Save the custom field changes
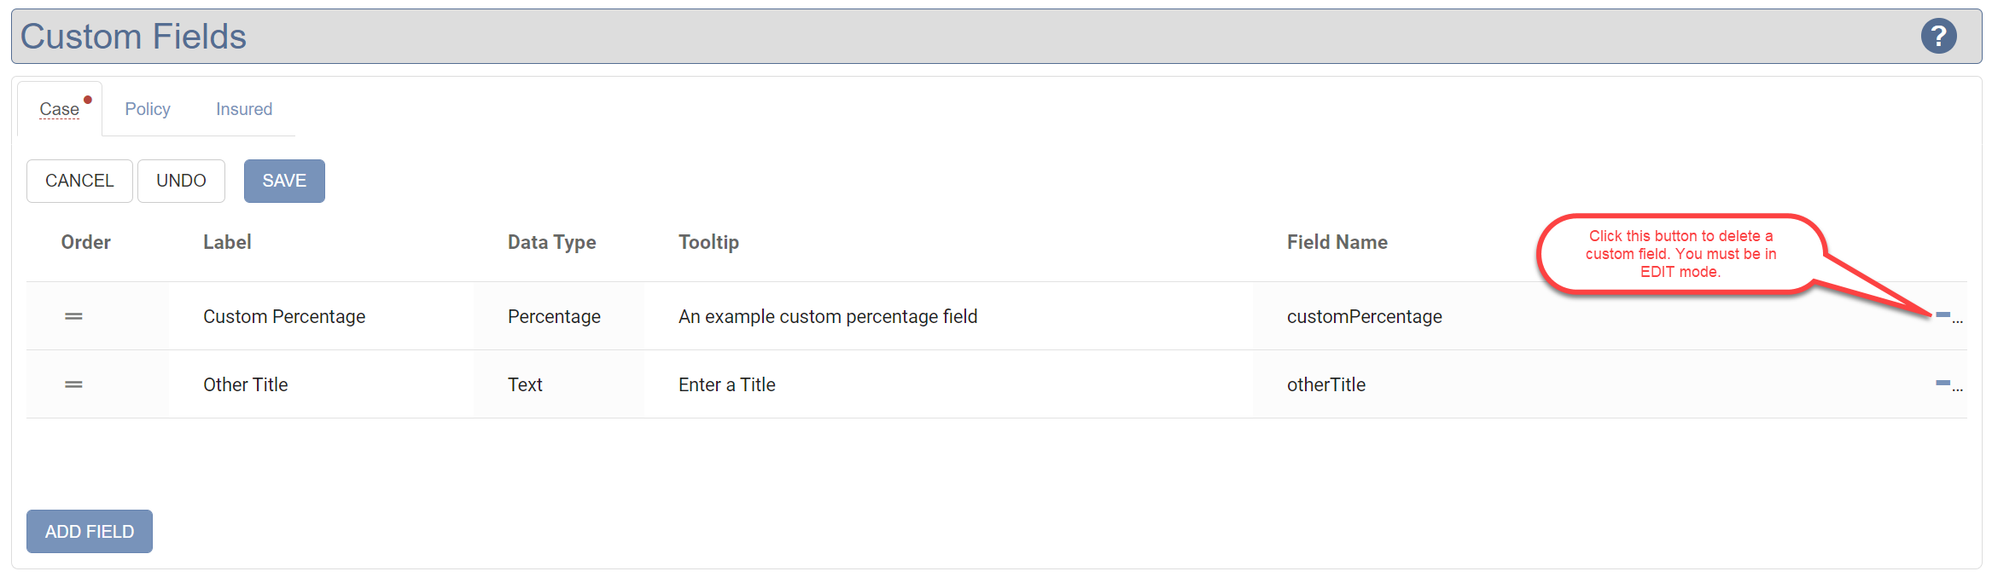Image resolution: width=1992 pixels, height=577 pixels. [x=284, y=181]
